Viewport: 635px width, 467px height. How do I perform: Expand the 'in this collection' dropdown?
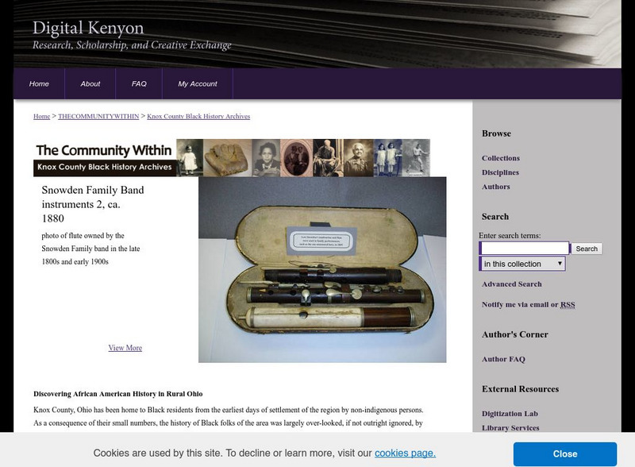(522, 264)
